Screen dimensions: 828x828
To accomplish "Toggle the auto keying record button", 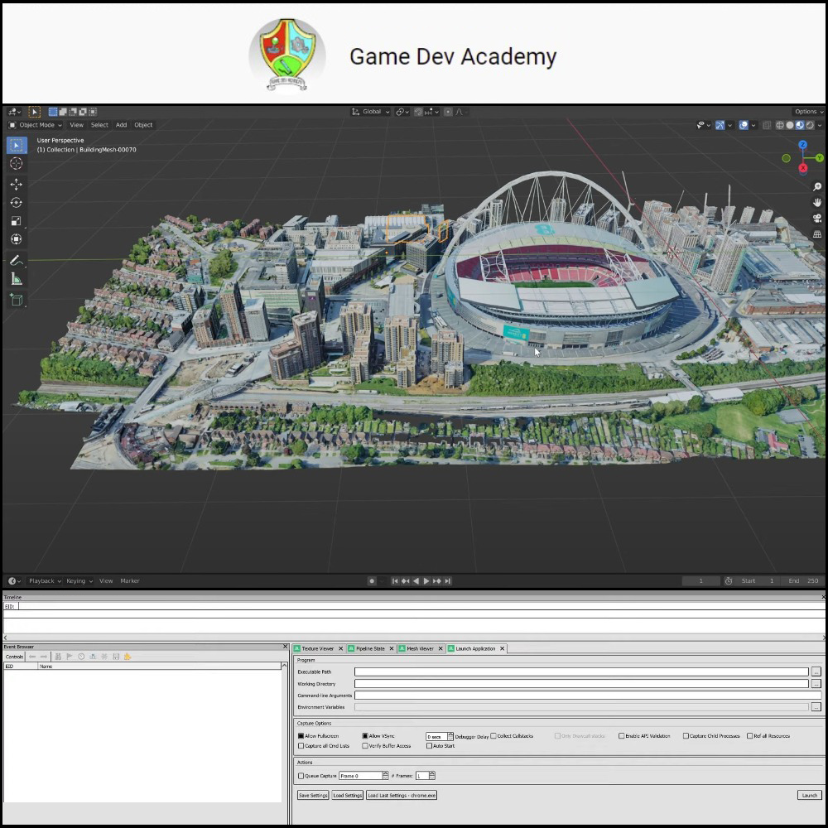I will pos(372,581).
